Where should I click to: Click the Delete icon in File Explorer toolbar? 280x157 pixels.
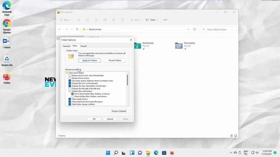122,20
